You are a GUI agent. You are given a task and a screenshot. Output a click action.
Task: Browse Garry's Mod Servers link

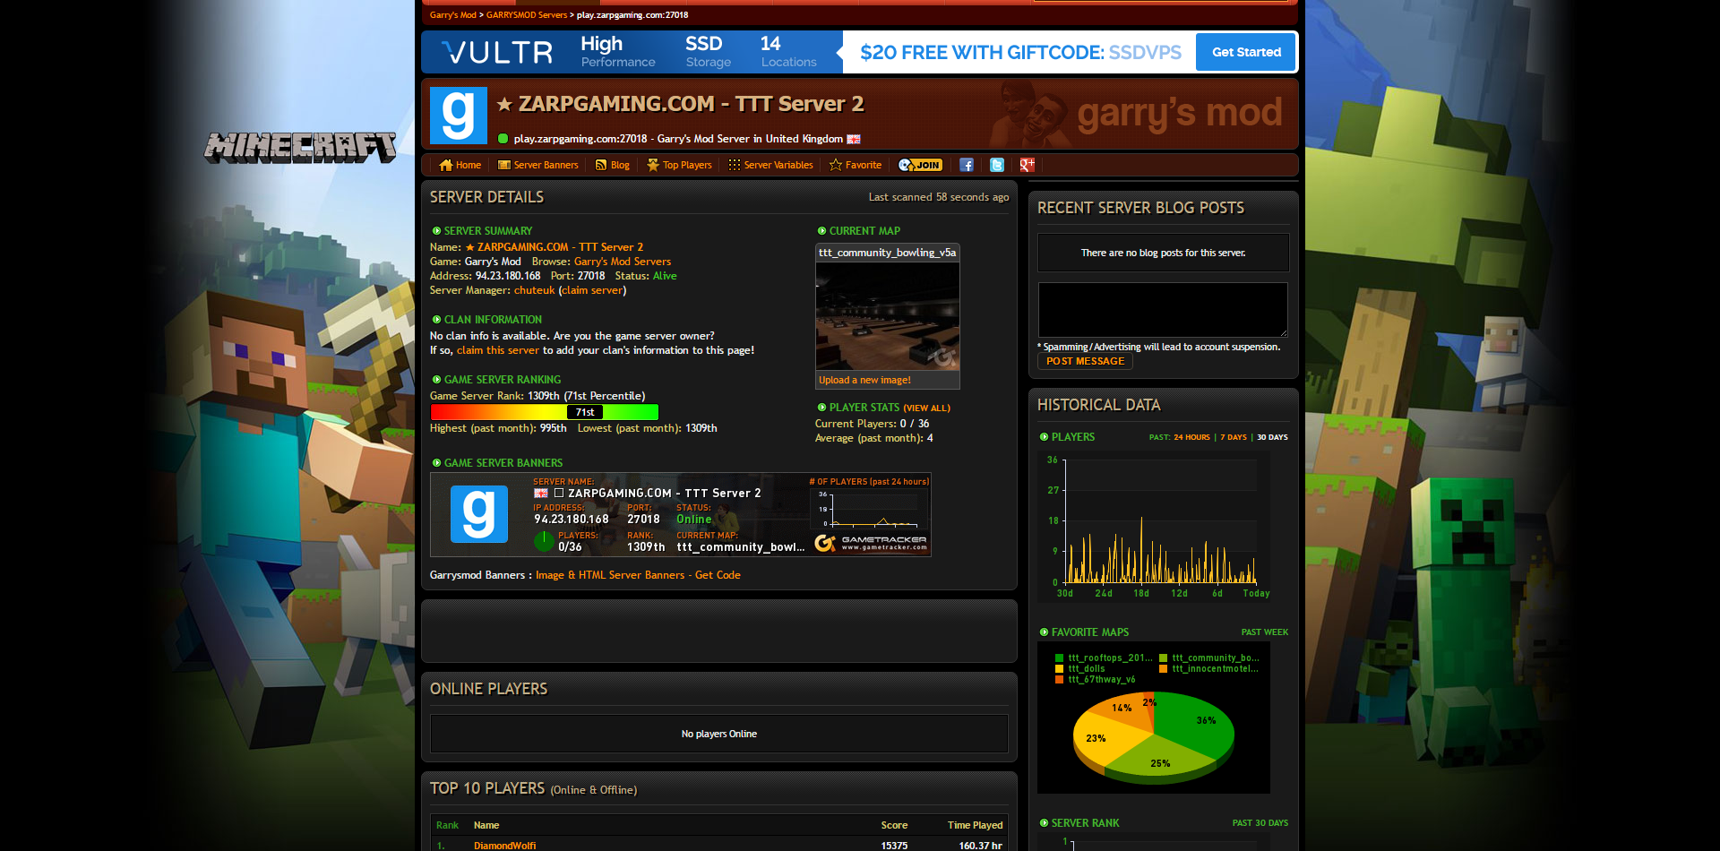pos(623,262)
